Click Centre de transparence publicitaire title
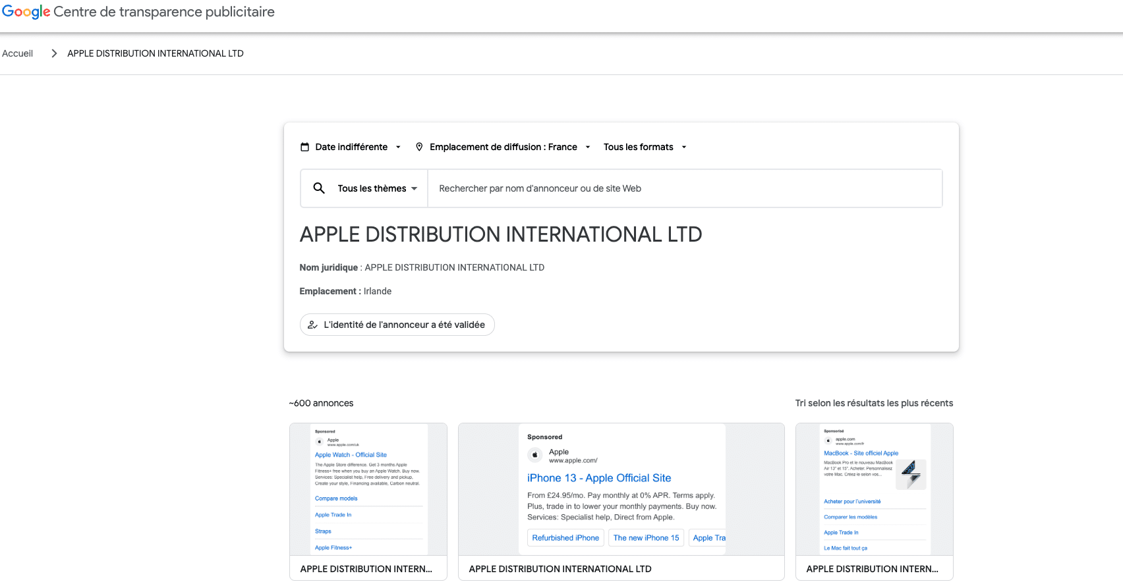Viewport: 1123px width, 588px height. pos(164,12)
